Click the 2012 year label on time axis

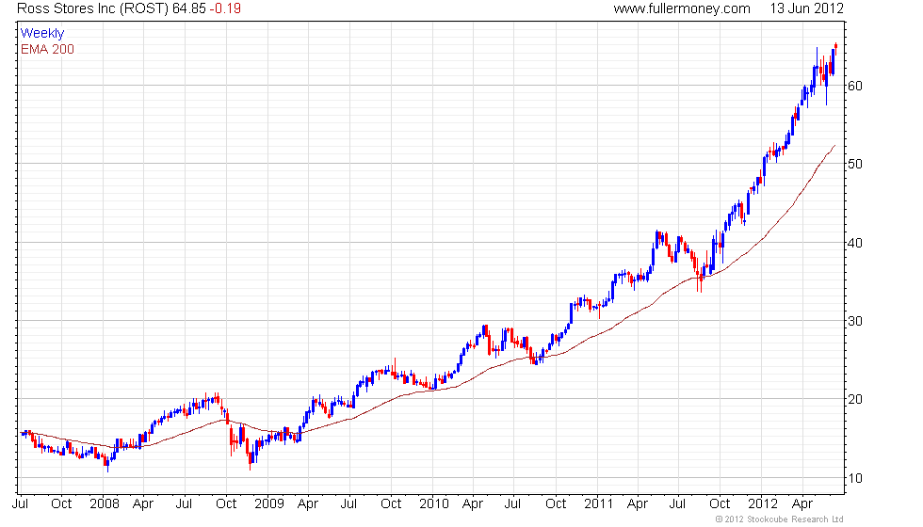(763, 504)
